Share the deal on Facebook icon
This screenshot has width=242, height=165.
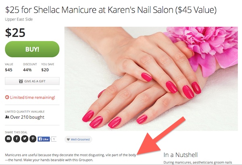pyautogui.click(x=17, y=139)
